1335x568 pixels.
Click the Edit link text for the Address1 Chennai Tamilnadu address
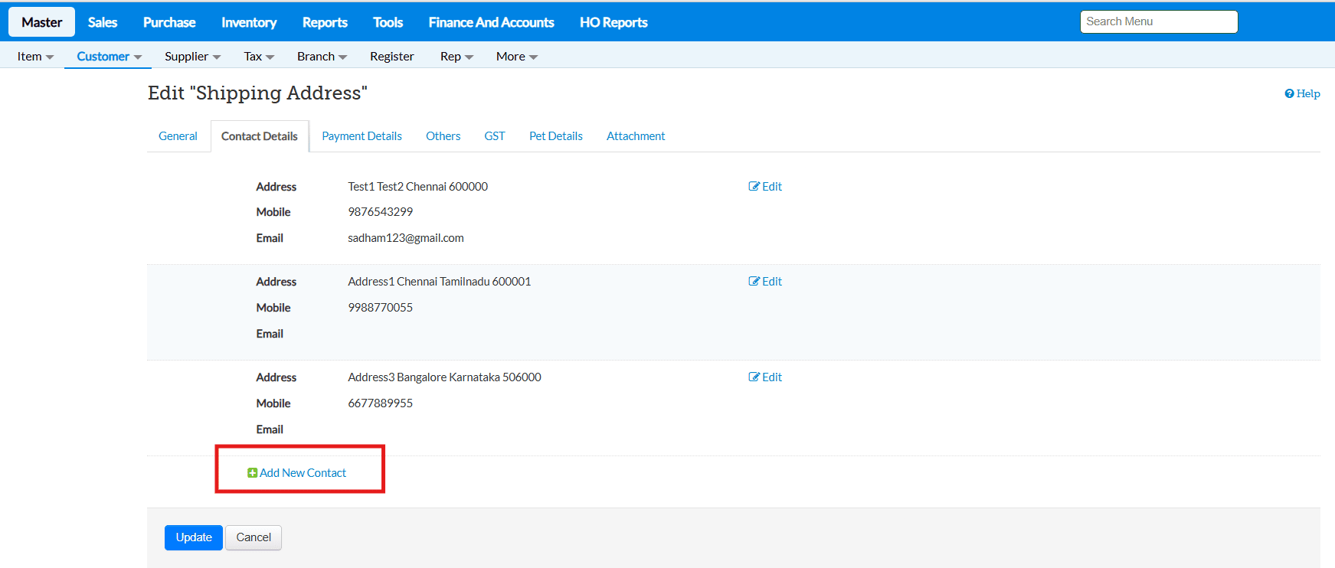(772, 281)
